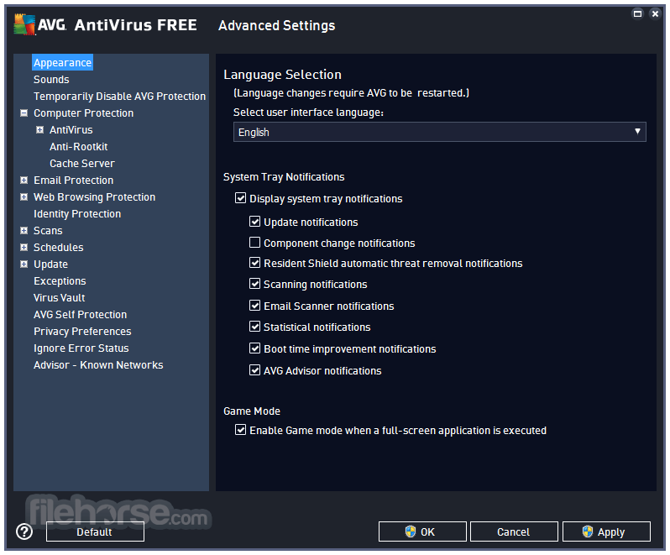The image size is (670, 555).
Task: Select the Schedules item
Action: [x=59, y=247]
